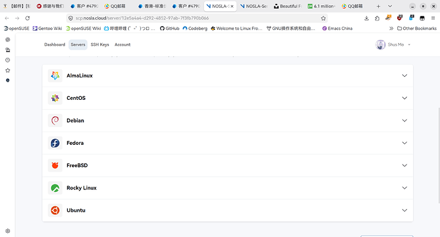Open the browser hamburger menu
The width and height of the screenshot is (440, 237).
tap(433, 18)
